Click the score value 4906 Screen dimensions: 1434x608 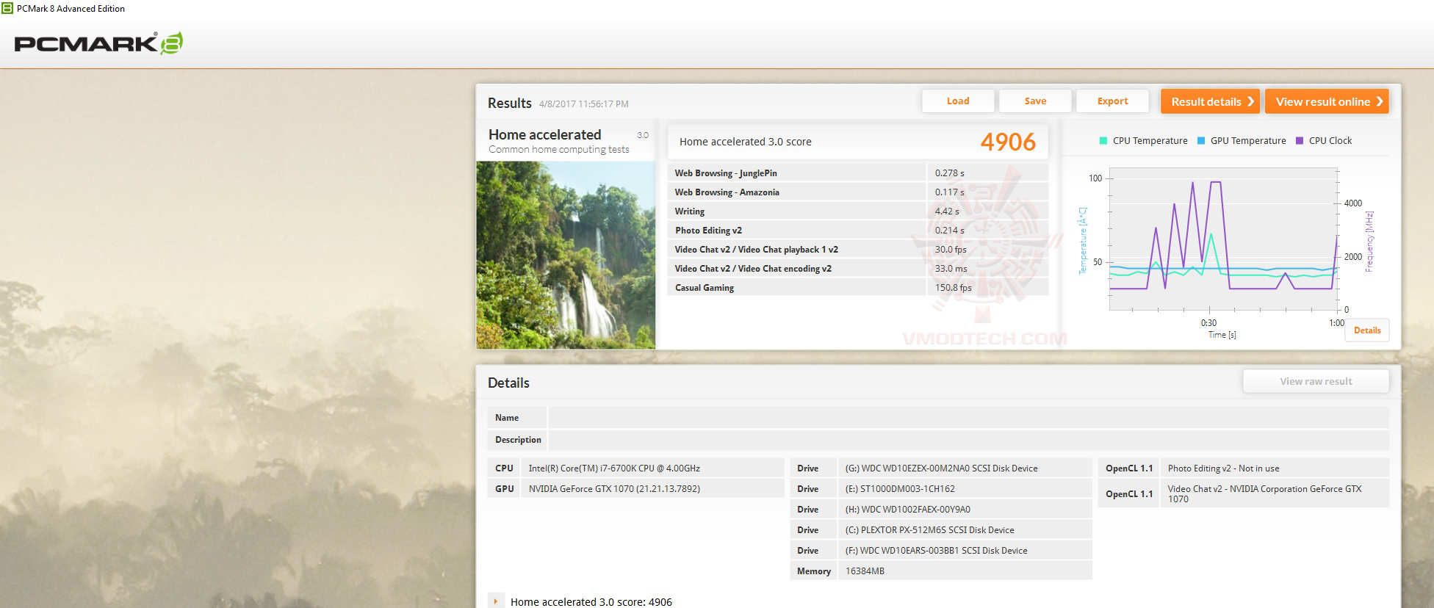[x=1008, y=142]
